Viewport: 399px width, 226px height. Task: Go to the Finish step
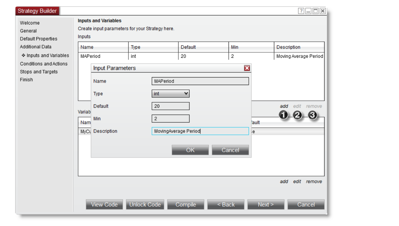(26, 80)
